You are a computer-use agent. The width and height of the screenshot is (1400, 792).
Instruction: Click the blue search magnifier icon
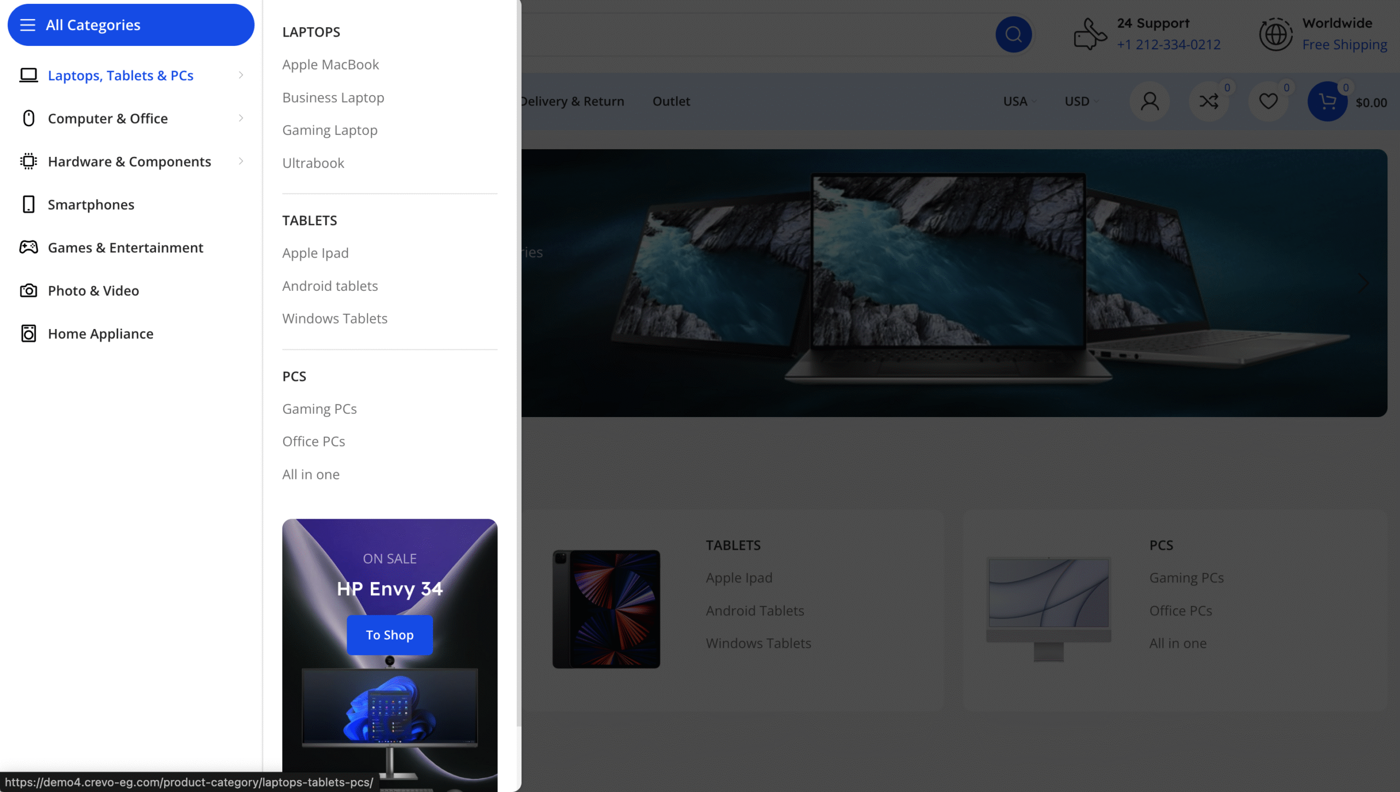pos(1013,34)
